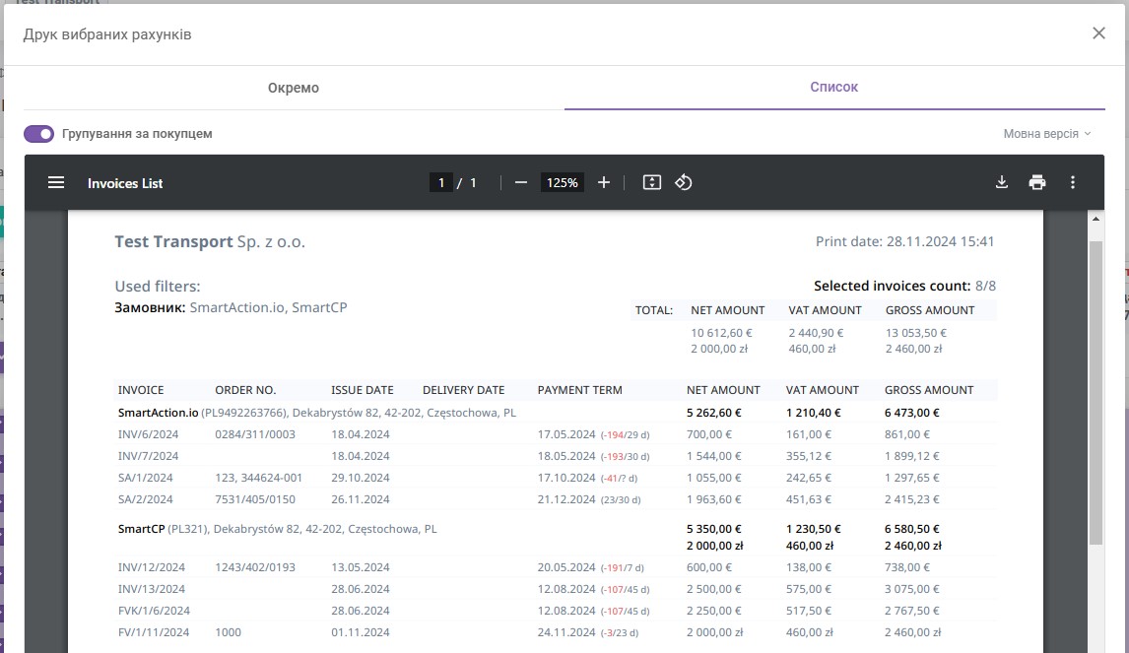Expand the 'Мовна версія' dropdown
The height and width of the screenshot is (653, 1129).
coord(1047,134)
